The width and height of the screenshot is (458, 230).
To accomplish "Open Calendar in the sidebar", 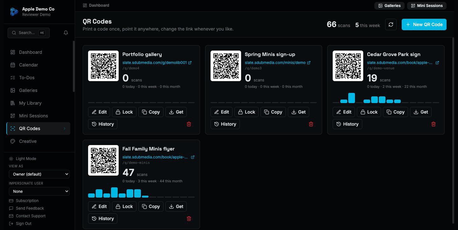I will click(x=38, y=65).
